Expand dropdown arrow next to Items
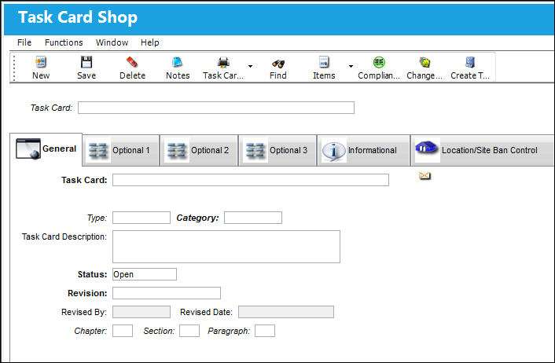Viewport: 555px width, 363px height. (x=351, y=66)
